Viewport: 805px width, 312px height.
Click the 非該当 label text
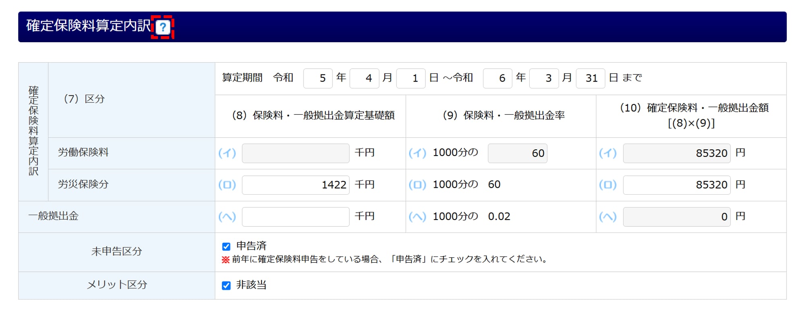[x=252, y=285]
